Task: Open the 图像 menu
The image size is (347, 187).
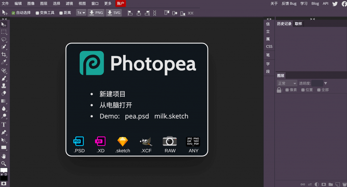Action: pos(31,3)
